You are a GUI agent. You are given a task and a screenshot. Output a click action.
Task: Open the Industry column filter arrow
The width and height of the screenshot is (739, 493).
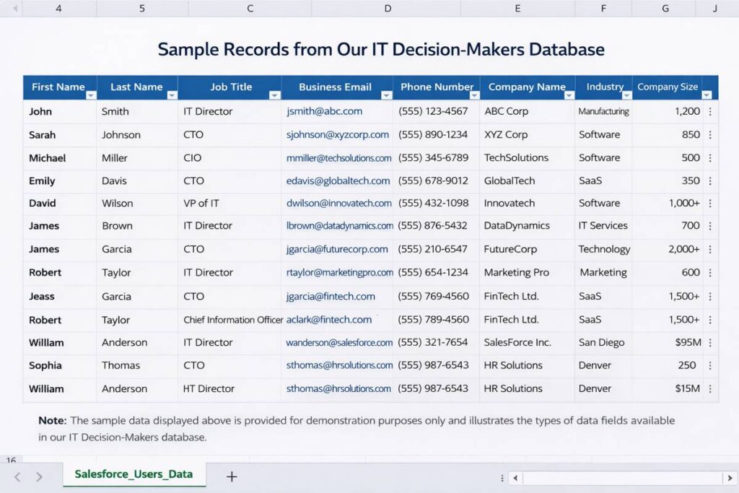tap(626, 95)
